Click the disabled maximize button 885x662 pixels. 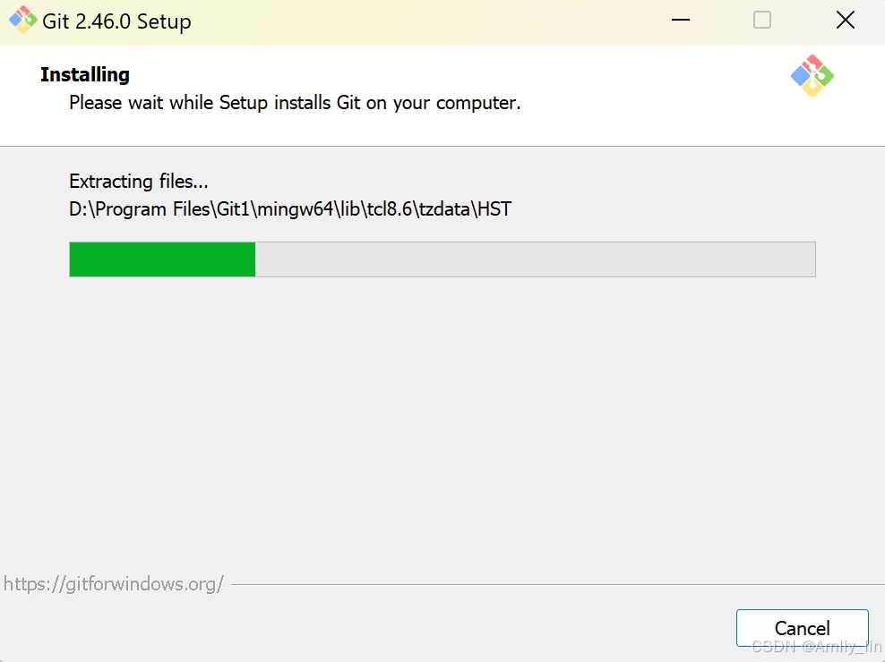click(762, 21)
